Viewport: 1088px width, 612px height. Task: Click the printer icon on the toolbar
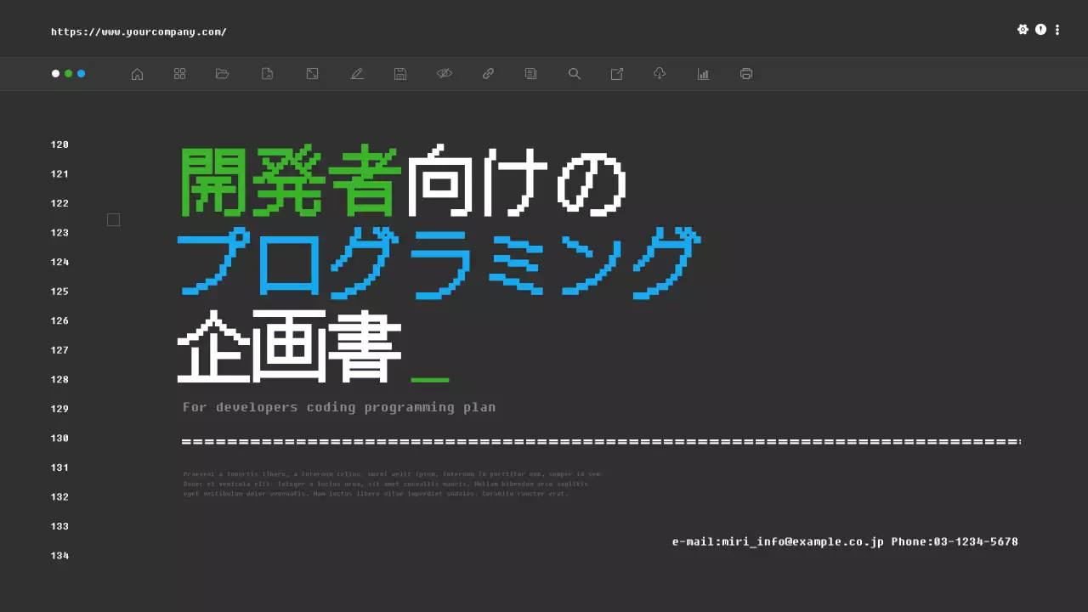click(745, 74)
